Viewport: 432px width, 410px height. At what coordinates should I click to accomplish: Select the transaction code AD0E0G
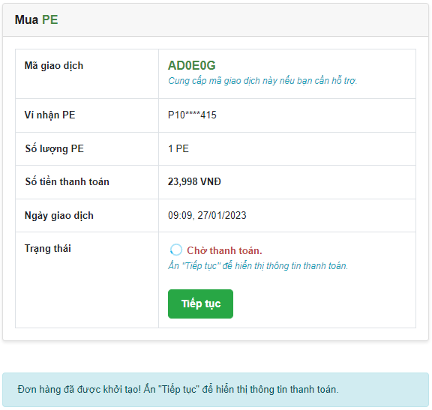(x=192, y=65)
